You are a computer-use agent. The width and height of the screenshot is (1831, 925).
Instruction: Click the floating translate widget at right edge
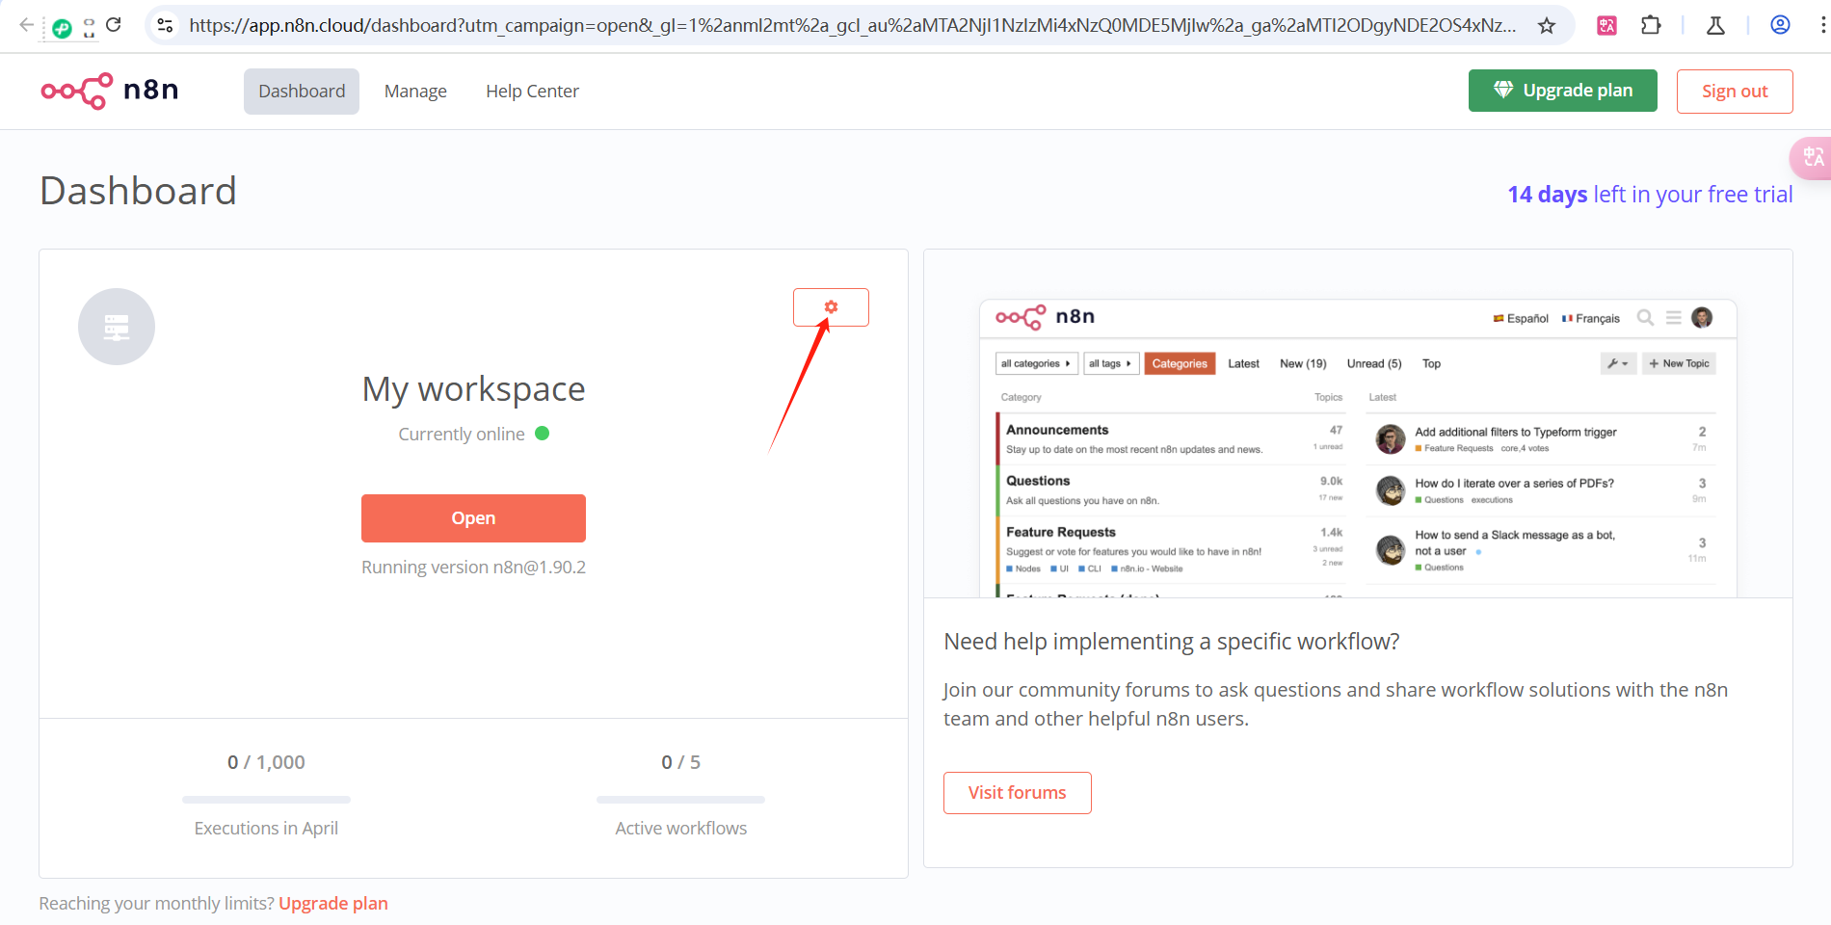(x=1812, y=157)
